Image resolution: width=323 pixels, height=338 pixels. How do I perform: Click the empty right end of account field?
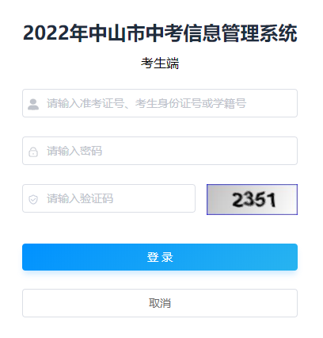[275, 103]
